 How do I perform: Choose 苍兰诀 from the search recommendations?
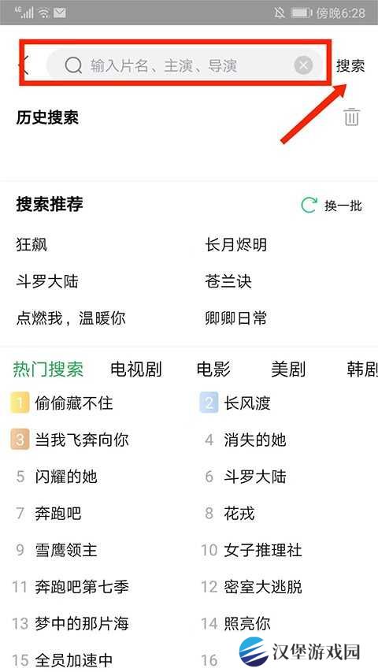pos(228,281)
